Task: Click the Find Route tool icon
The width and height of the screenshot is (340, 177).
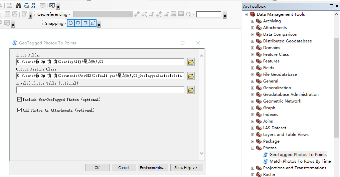Action: coord(26,5)
